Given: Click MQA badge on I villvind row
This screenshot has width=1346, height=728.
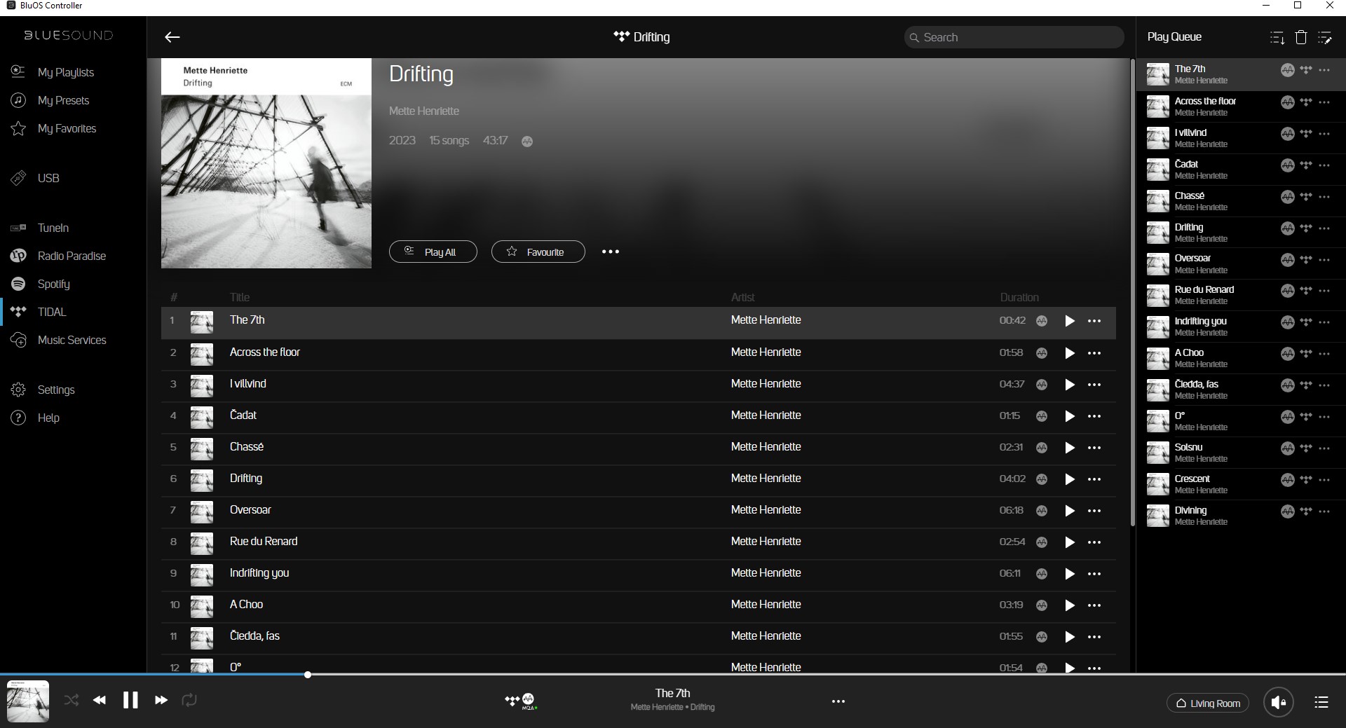Looking at the screenshot, I should pos(1042,384).
